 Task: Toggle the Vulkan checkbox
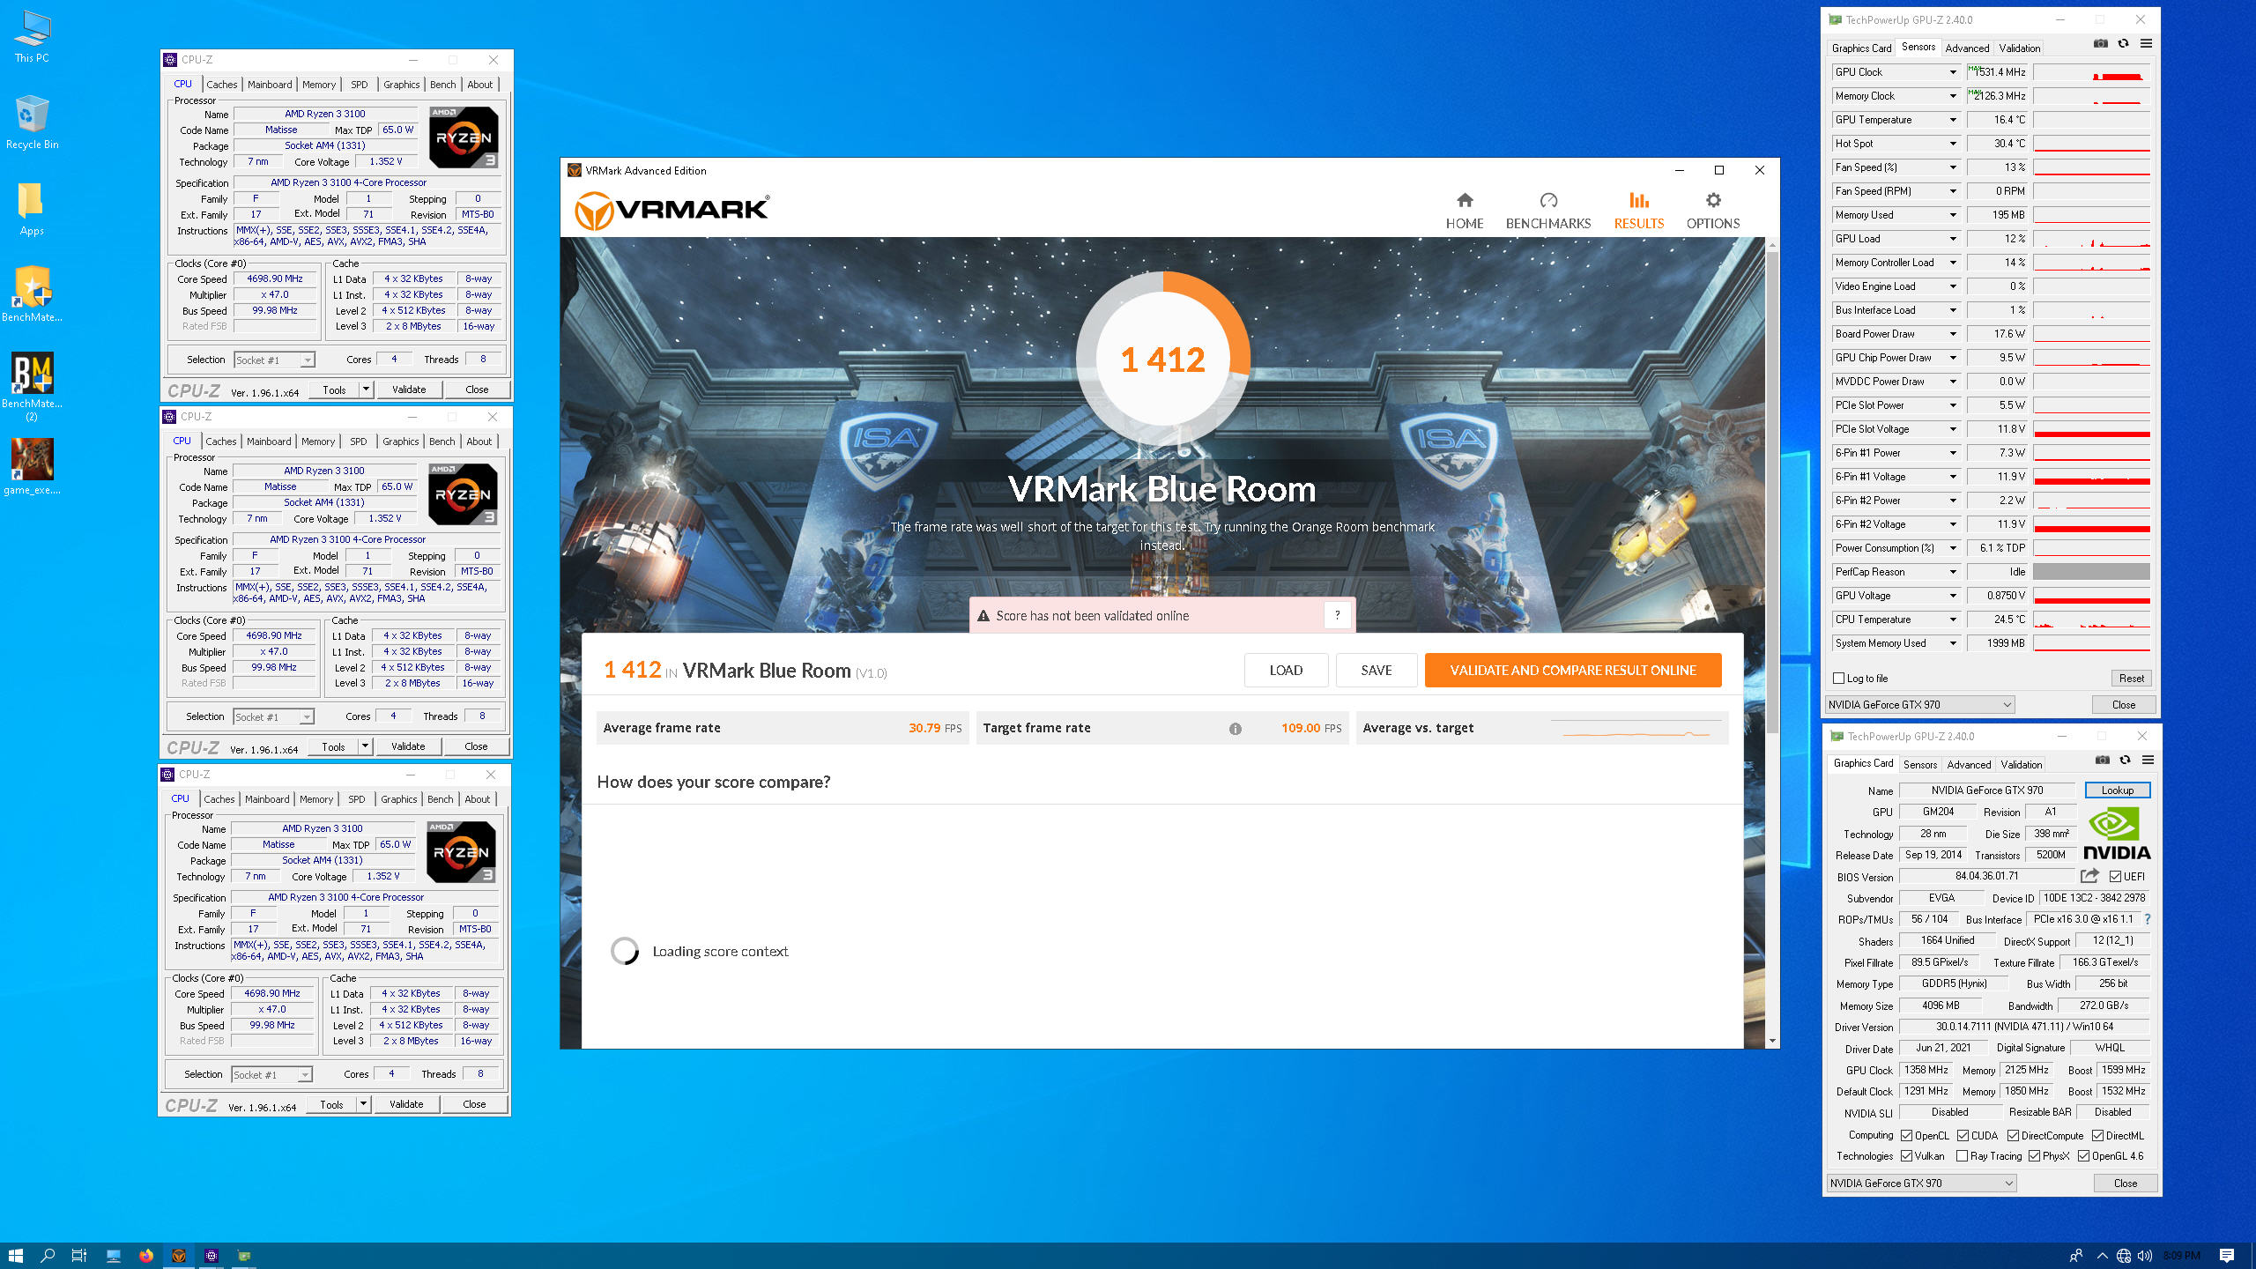pos(1907,1156)
